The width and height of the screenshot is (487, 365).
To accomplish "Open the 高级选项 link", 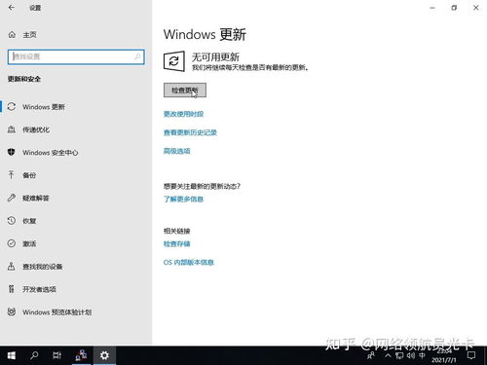I will point(177,151).
